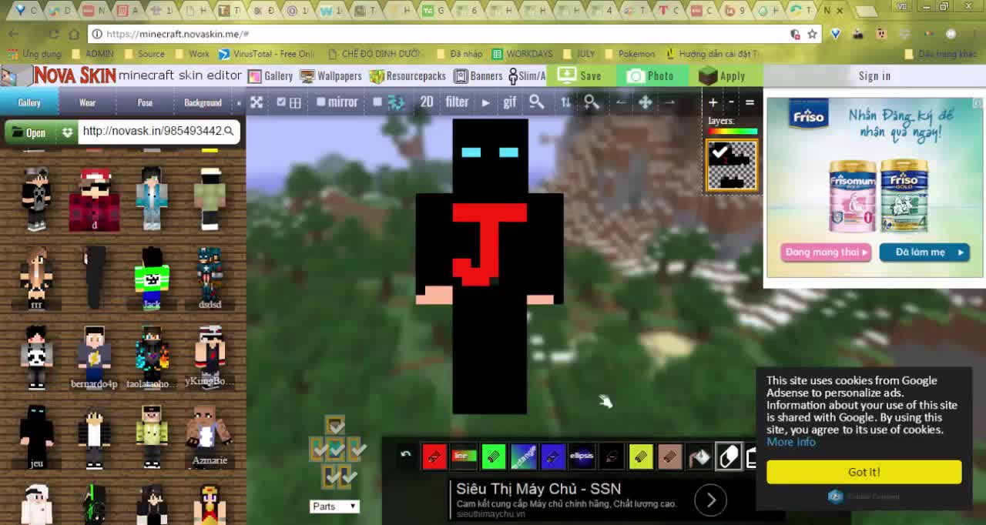Select the rectangle drawing tool
The width and height of the screenshot is (986, 525).
click(523, 456)
